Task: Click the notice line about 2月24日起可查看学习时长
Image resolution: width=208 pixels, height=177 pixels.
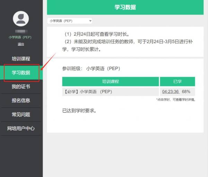Action: coord(97,34)
